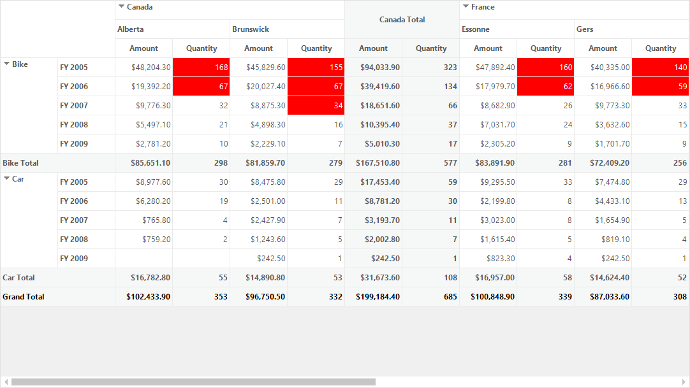690x388 pixels.
Task: Collapse the France column group
Action: click(466, 6)
